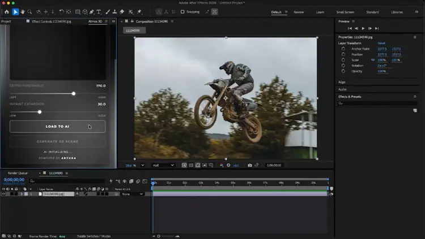425x239 pixels.
Task: Click the 04s mark on time ruler
Action: tap(217, 183)
